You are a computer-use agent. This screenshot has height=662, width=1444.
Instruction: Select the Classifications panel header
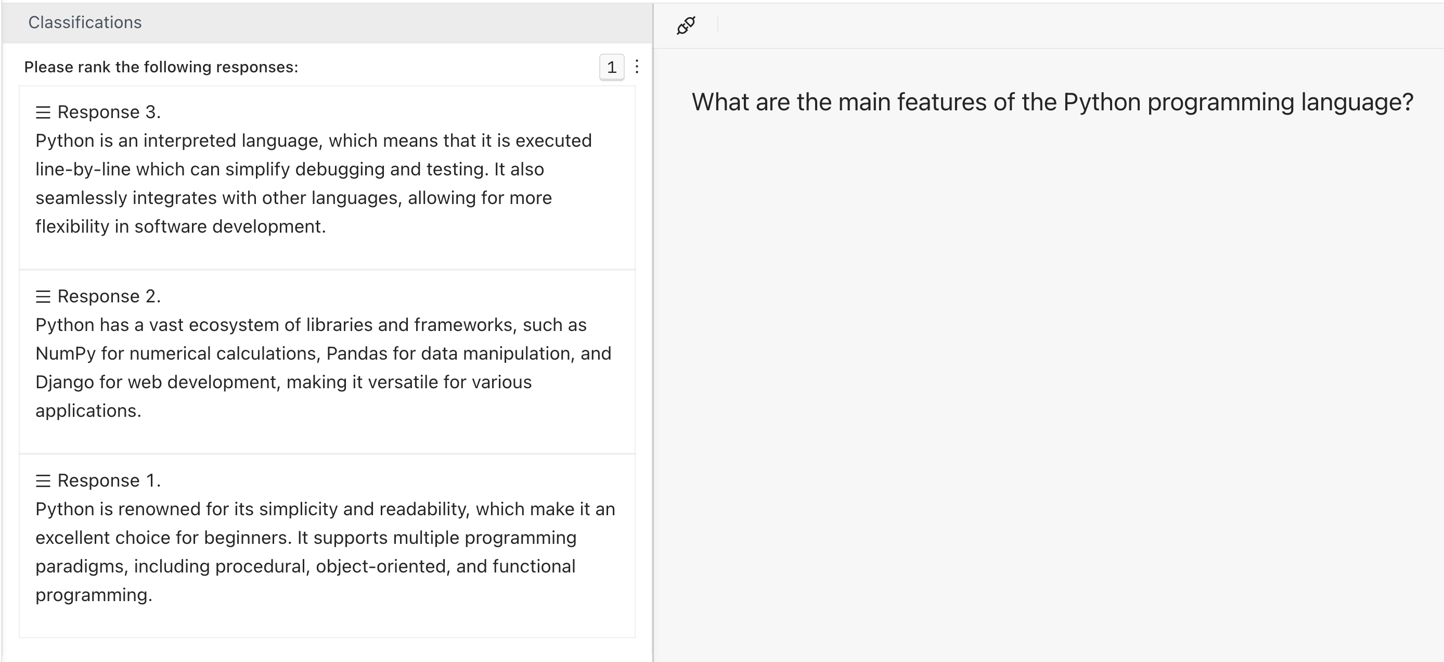pyautogui.click(x=85, y=22)
